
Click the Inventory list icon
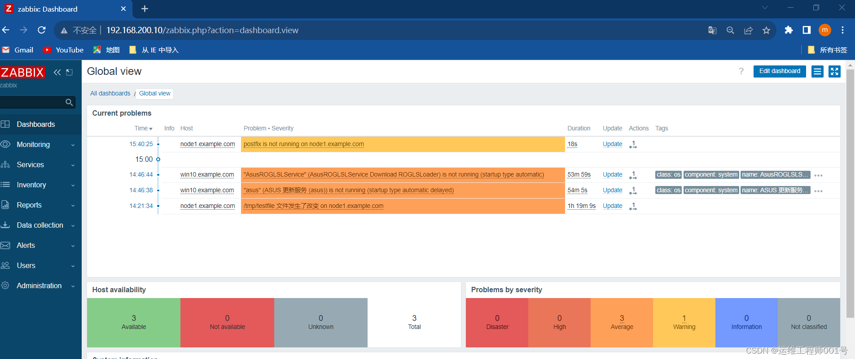point(5,185)
